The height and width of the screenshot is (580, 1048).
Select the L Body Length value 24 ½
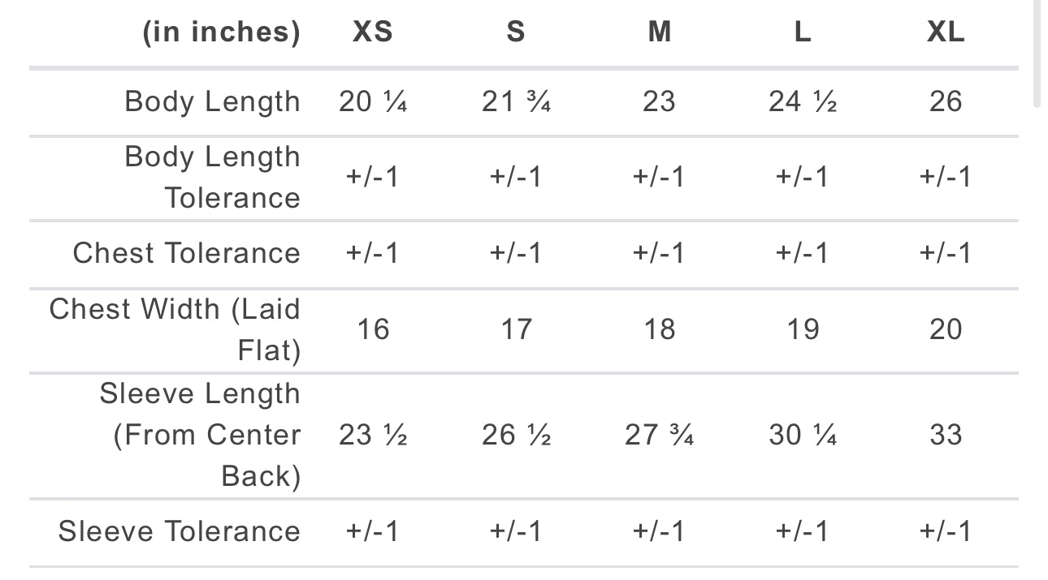point(803,101)
